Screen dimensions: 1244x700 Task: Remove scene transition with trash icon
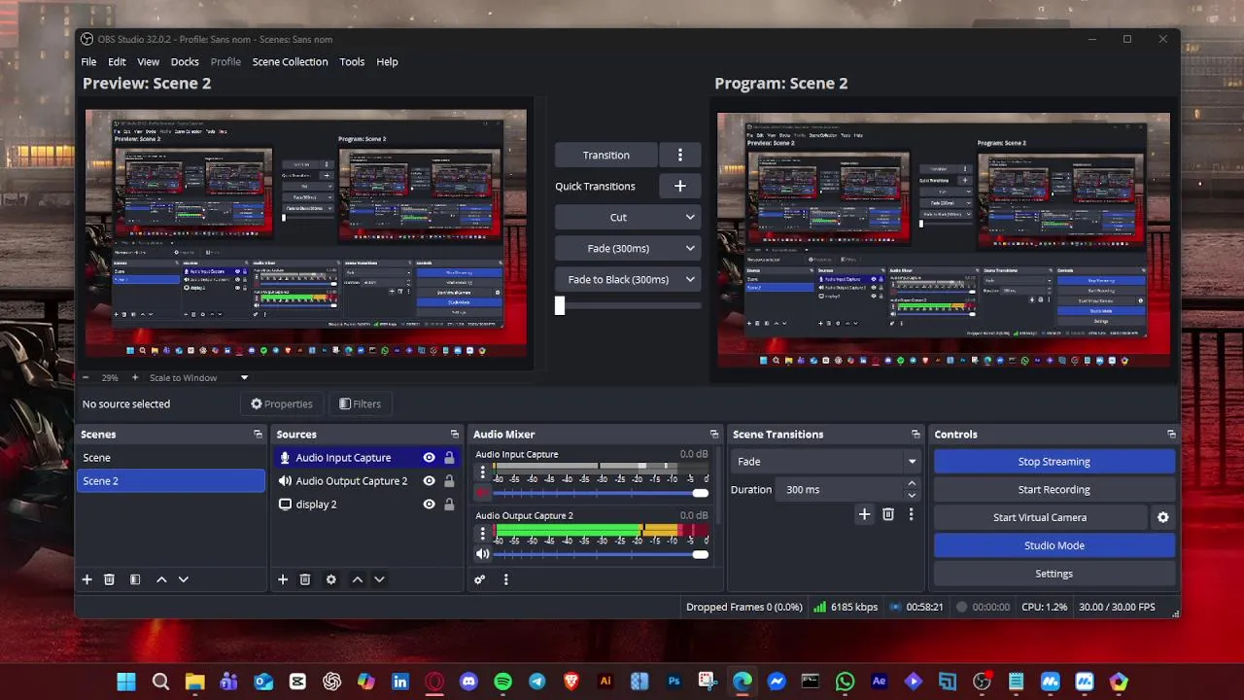[x=888, y=514]
